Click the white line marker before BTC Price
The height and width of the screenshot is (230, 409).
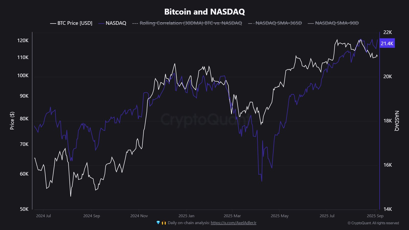click(53, 24)
